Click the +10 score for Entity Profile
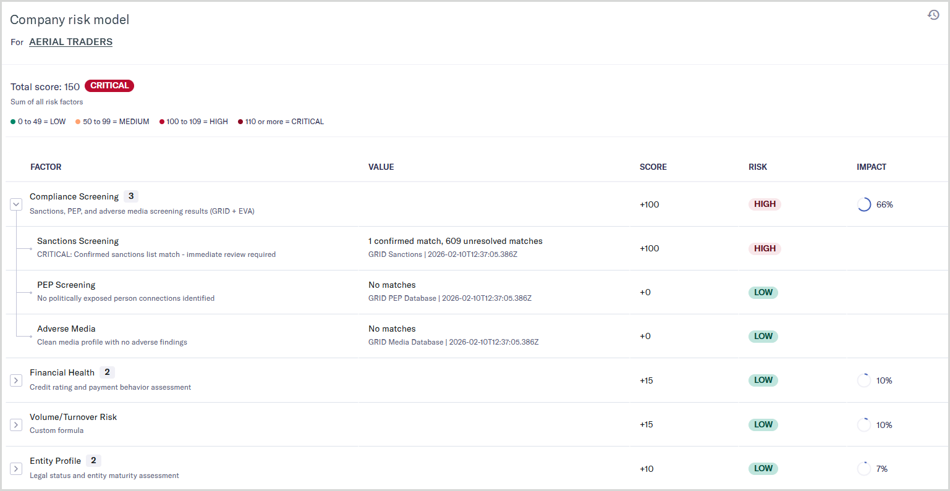 point(647,469)
